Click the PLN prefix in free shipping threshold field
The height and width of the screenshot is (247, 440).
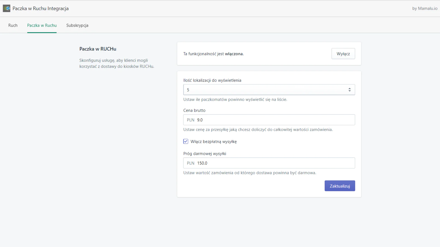click(x=191, y=163)
